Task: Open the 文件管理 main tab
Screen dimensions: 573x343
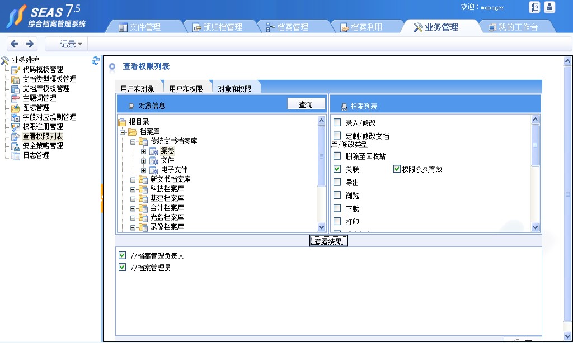Action: pos(144,27)
